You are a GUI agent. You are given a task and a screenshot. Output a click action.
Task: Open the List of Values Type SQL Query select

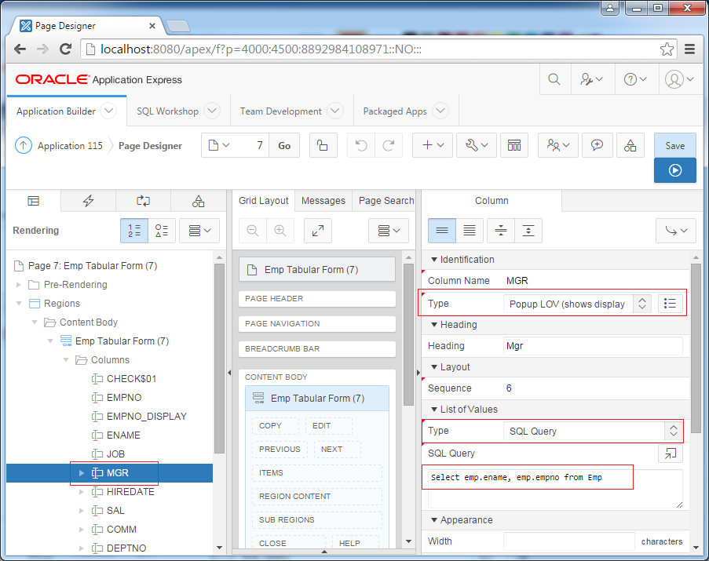(x=593, y=431)
